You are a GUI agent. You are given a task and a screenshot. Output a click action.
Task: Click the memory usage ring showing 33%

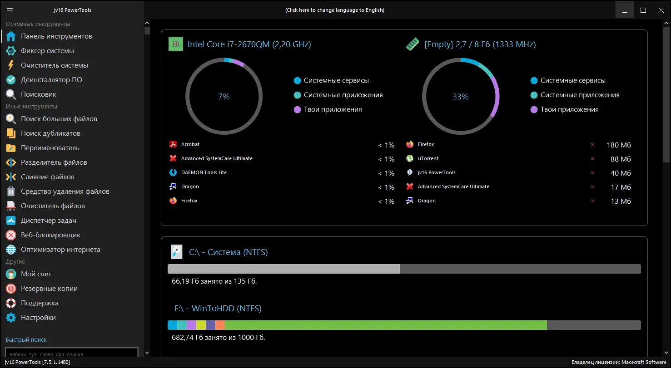pos(461,97)
